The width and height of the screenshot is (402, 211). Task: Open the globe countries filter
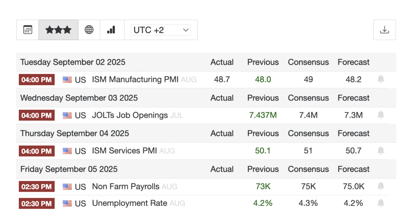[89, 30]
